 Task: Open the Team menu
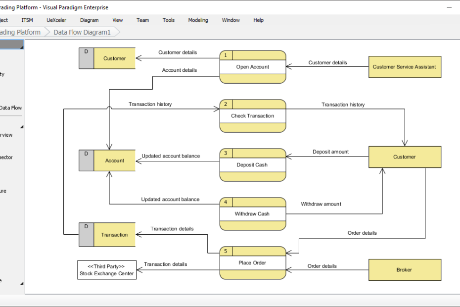tap(142, 20)
